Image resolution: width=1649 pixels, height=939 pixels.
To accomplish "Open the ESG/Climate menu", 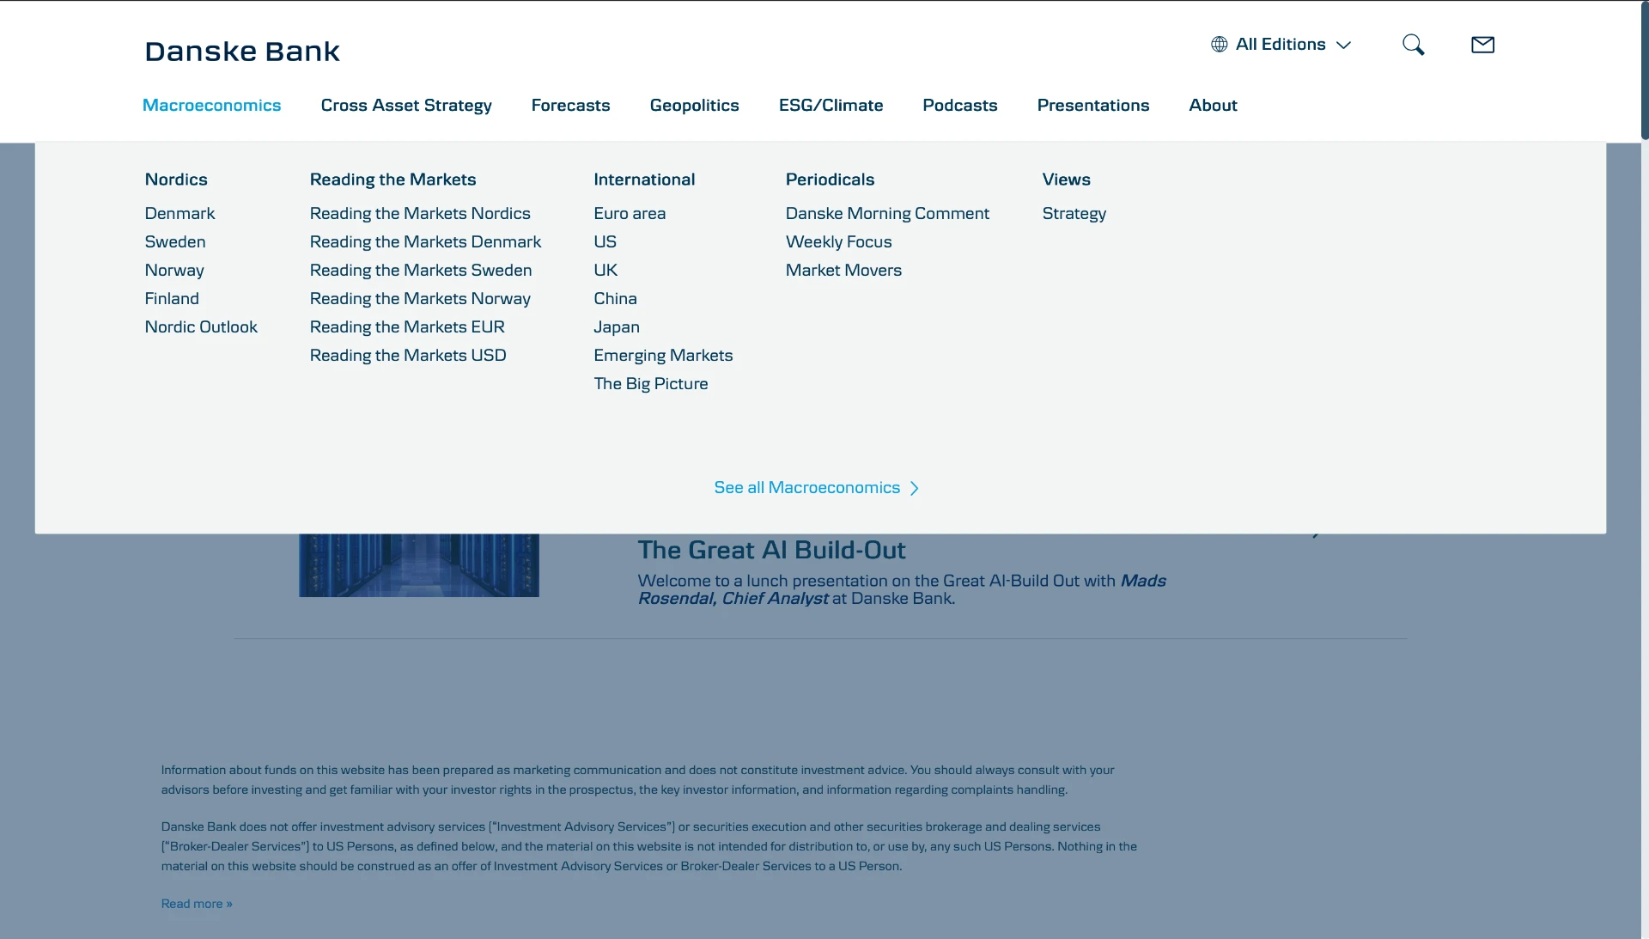I will tap(831, 105).
